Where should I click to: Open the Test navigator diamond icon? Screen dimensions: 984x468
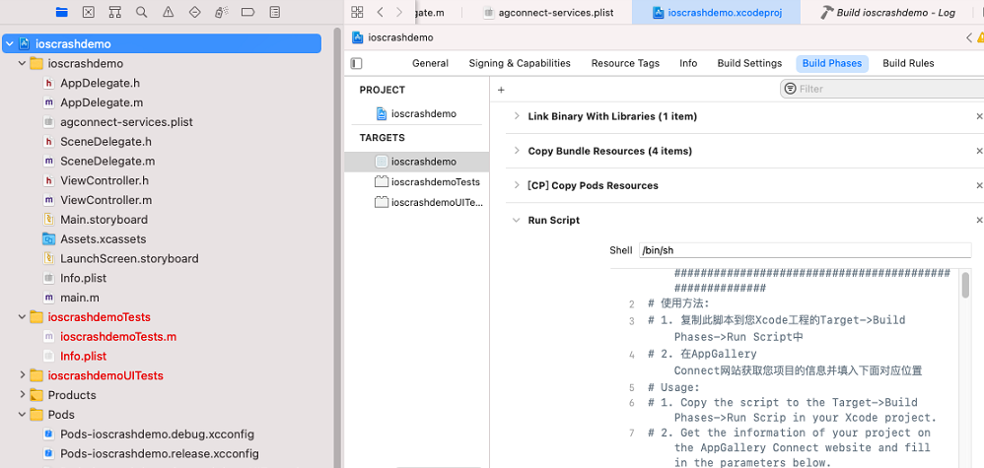193,13
